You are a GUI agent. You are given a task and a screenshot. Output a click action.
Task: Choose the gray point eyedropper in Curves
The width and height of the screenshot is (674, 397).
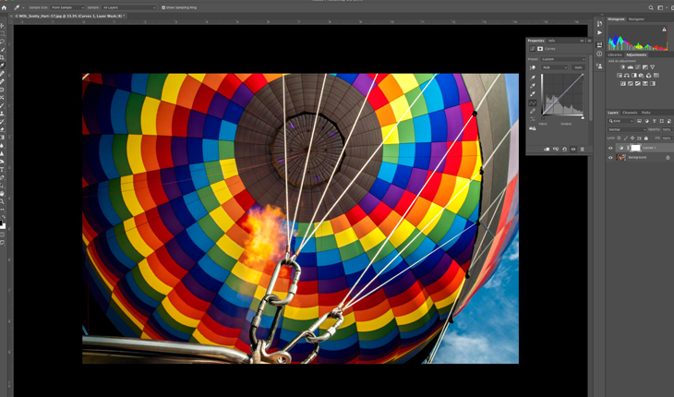(x=533, y=86)
